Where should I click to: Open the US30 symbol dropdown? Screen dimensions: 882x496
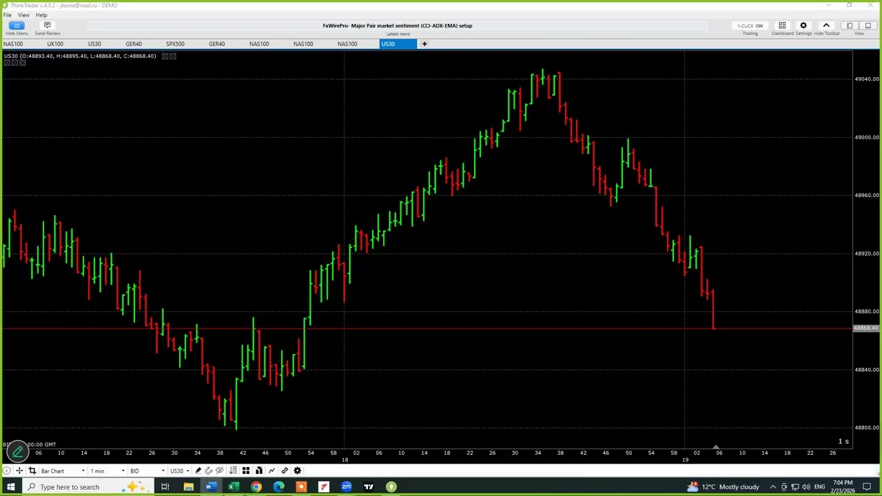pos(179,471)
